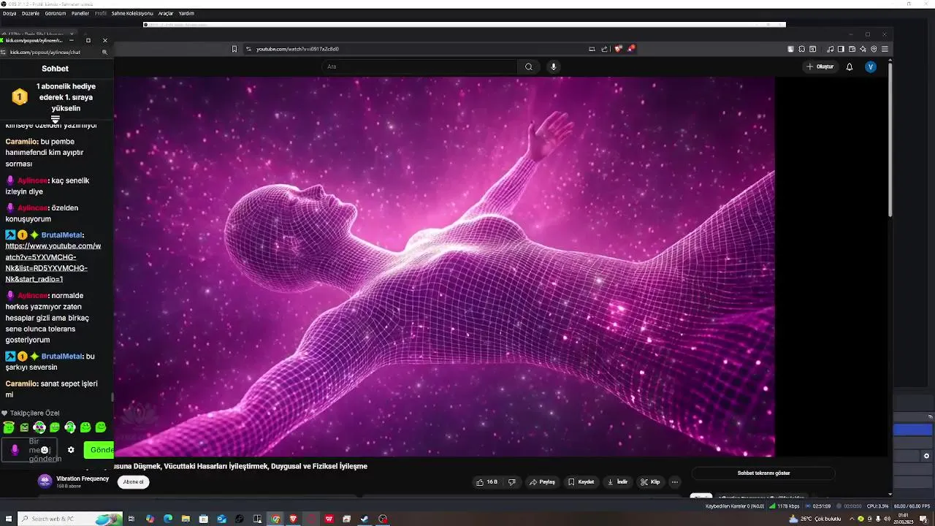Click the Kaydet save button
The width and height of the screenshot is (935, 526).
coord(581,482)
